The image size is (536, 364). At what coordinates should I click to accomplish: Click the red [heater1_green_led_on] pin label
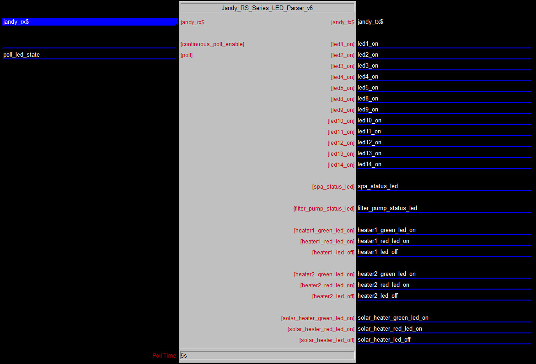pyautogui.click(x=324, y=230)
